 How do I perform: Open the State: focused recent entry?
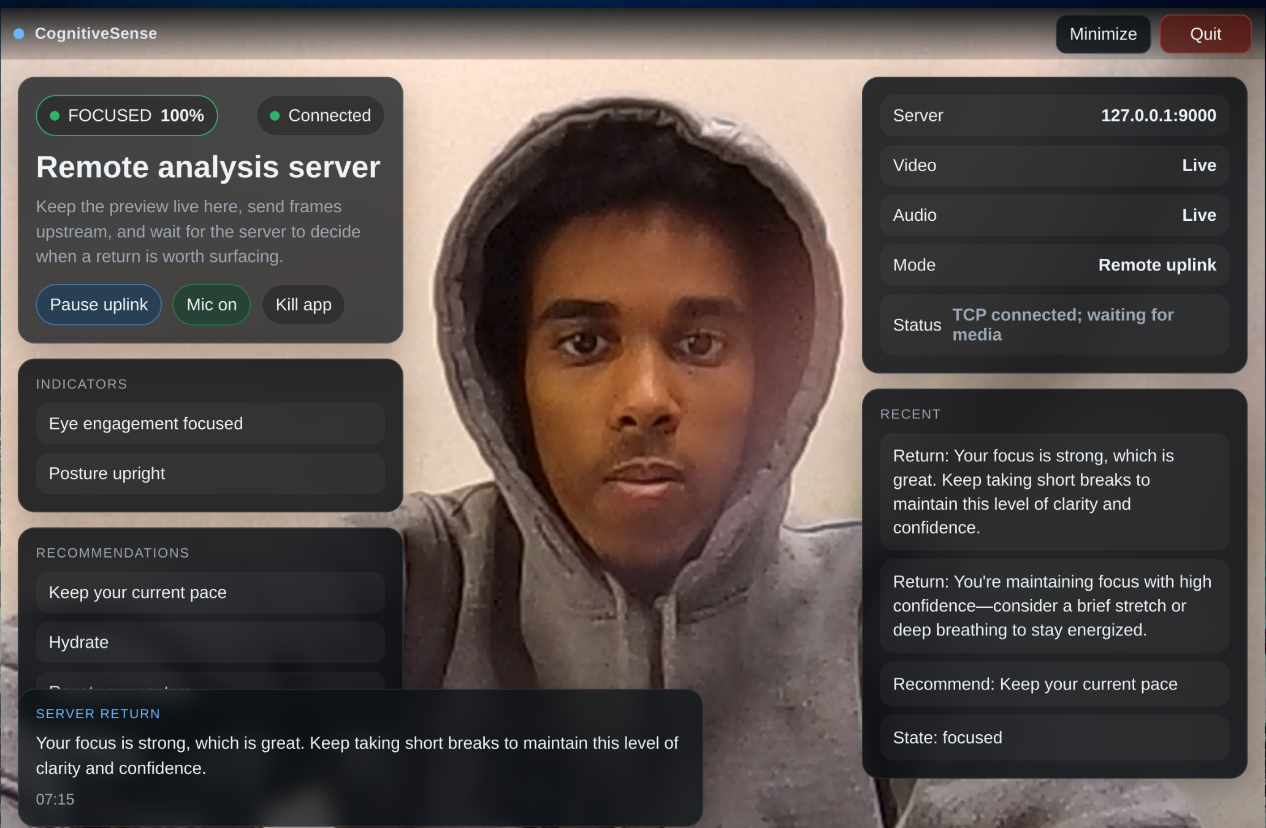1054,737
